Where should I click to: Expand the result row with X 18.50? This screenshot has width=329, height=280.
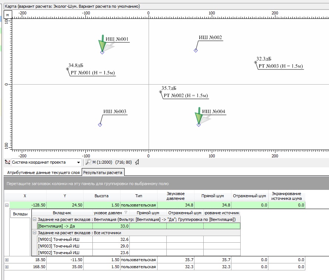(x=6, y=260)
